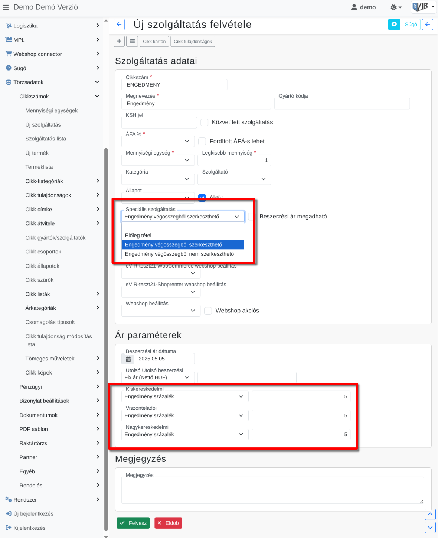Click the teal chat support icon
Screen dimensions: 438x538
click(394, 25)
